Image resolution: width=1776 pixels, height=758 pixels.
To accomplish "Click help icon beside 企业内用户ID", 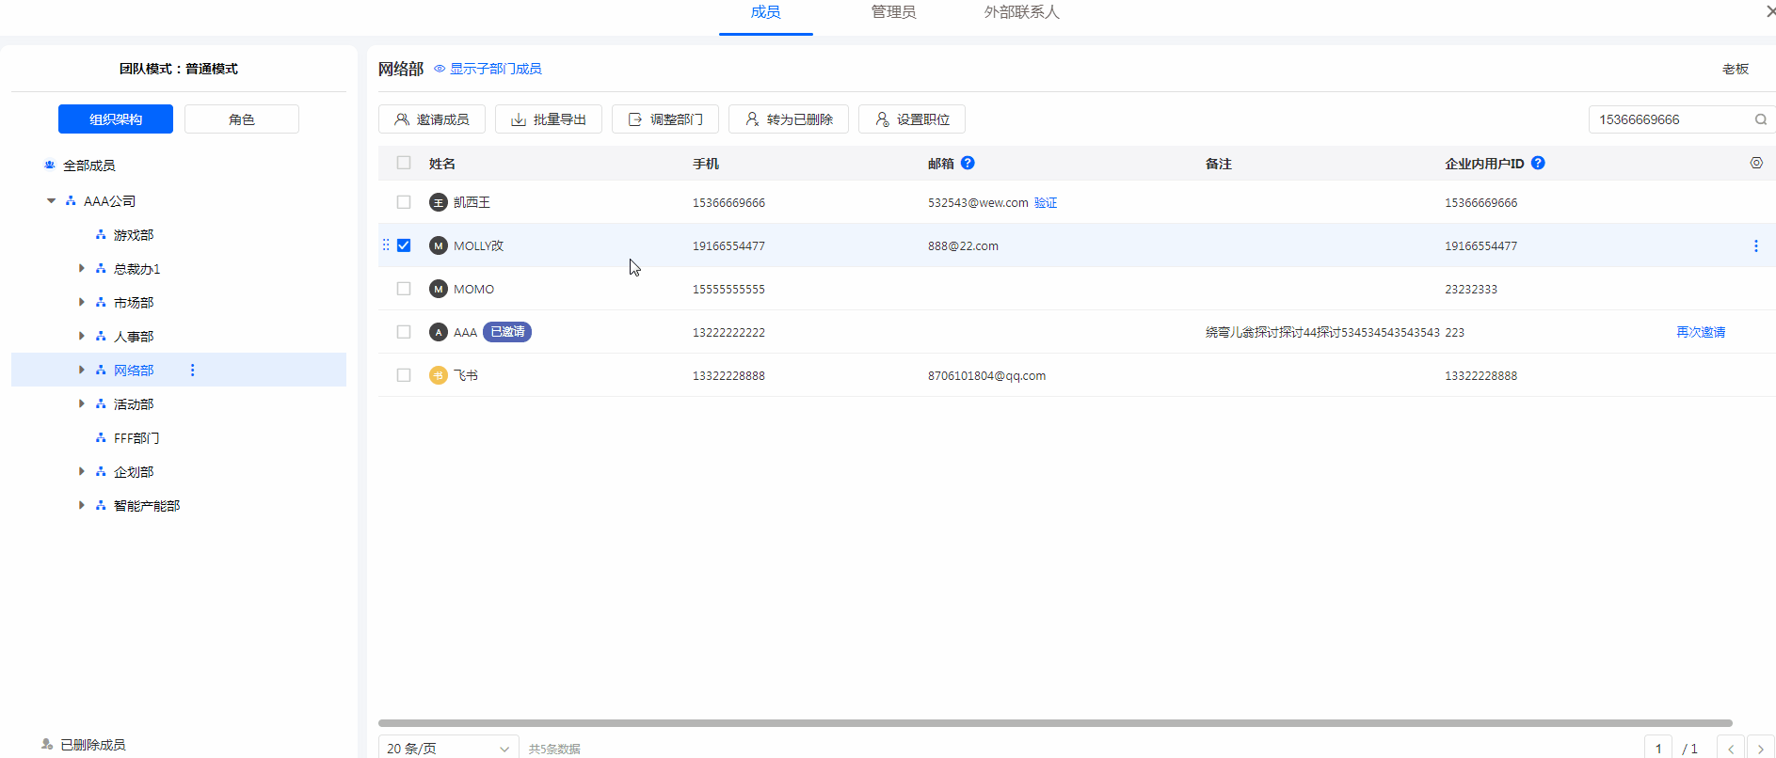I will [x=1538, y=163].
